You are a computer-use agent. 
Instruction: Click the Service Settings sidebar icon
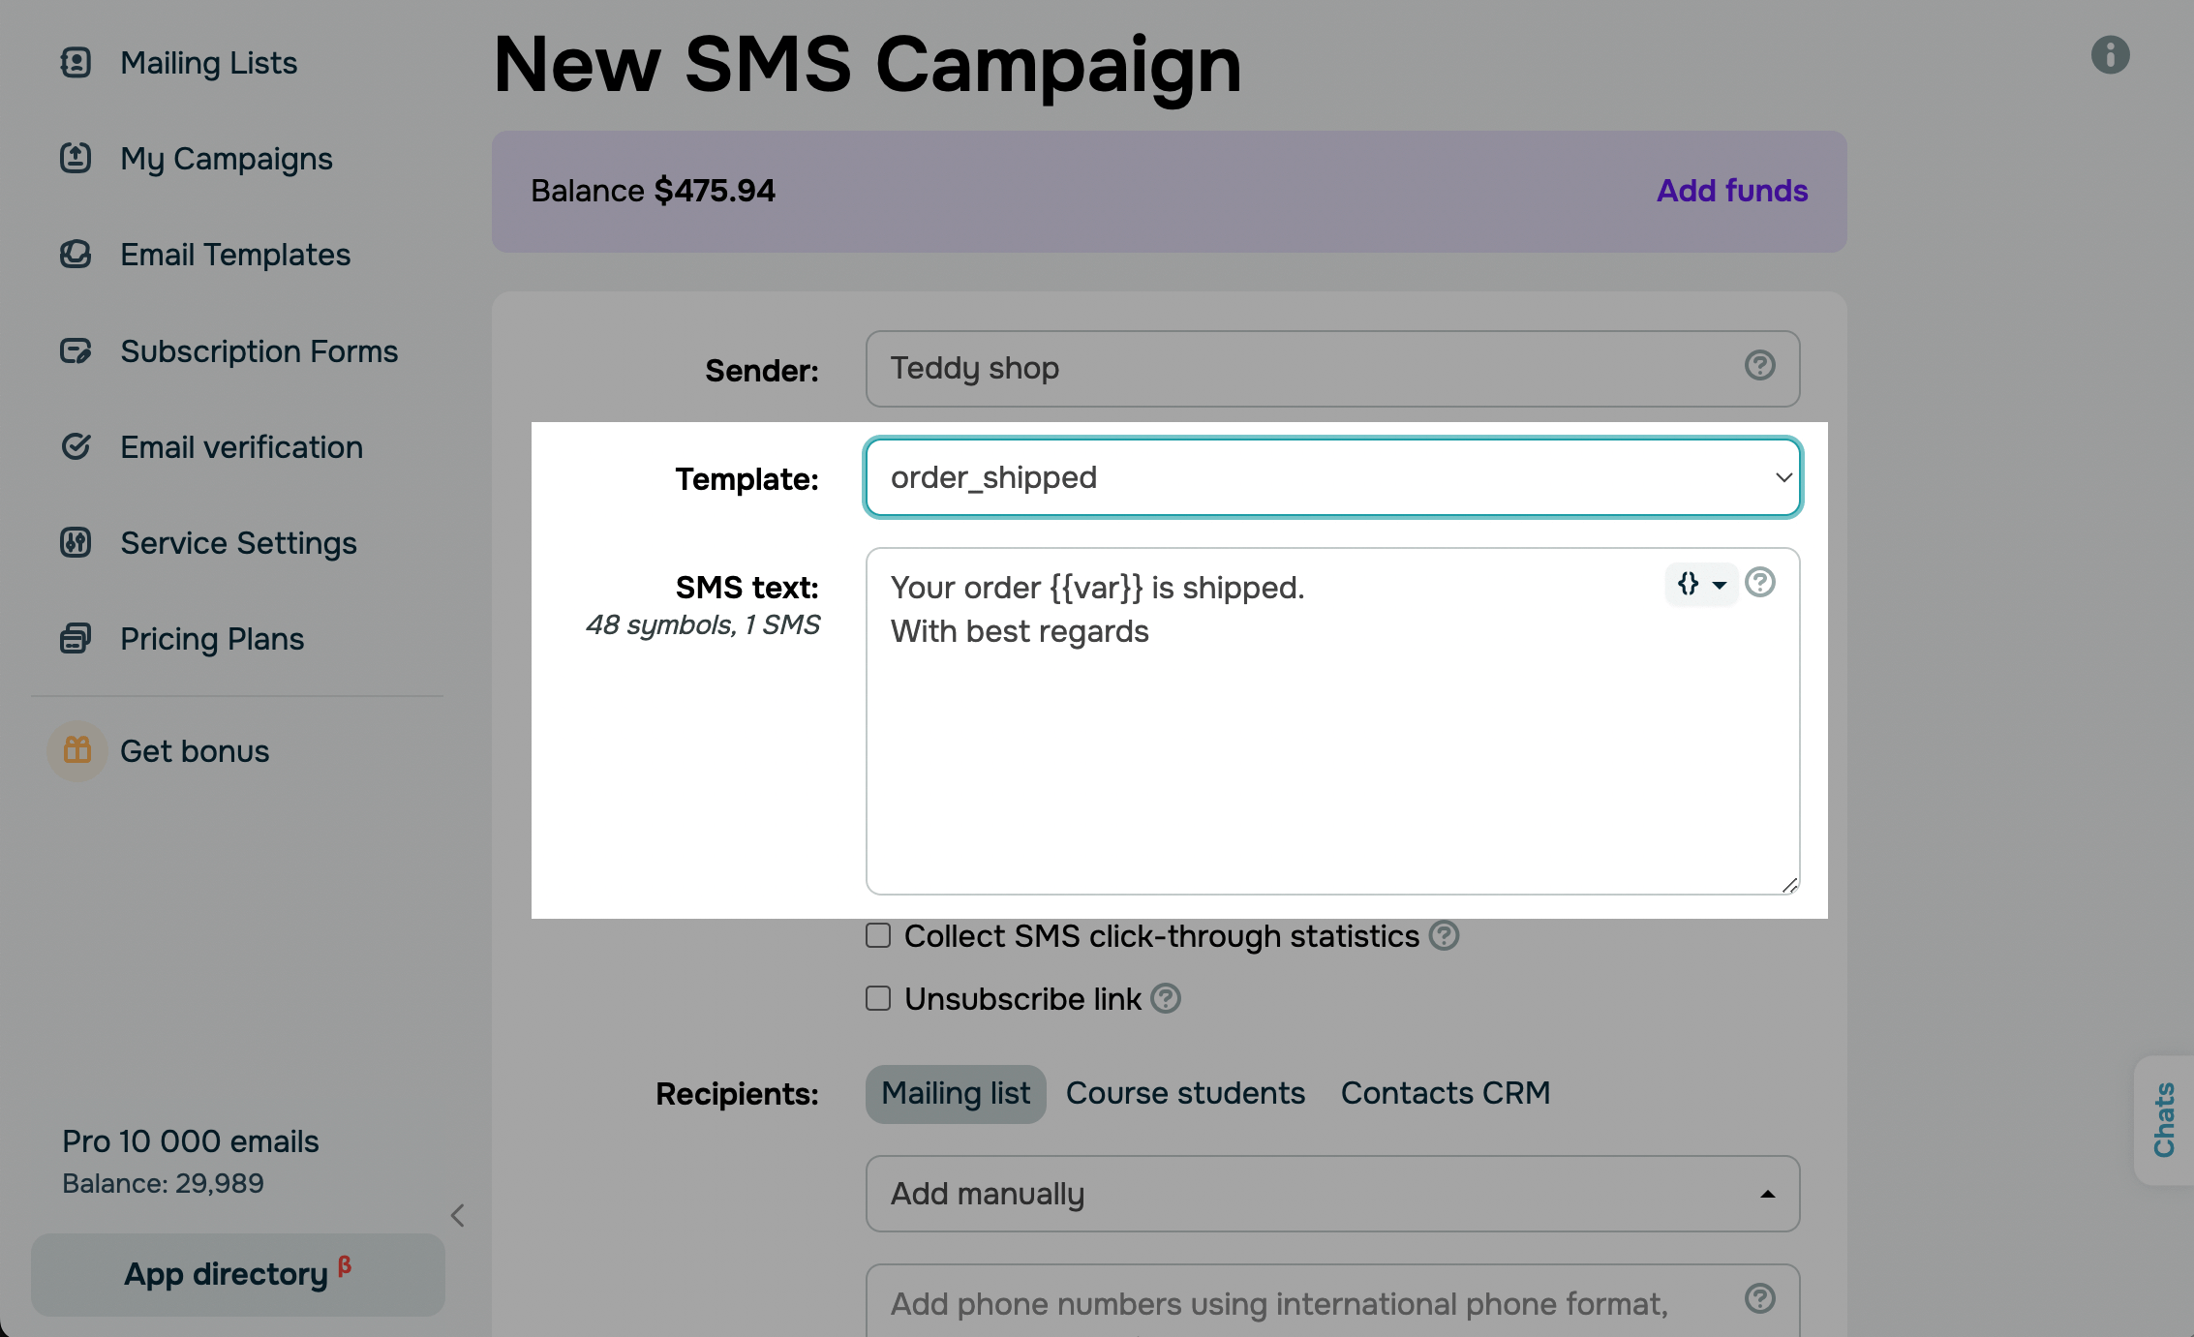pos(76,542)
